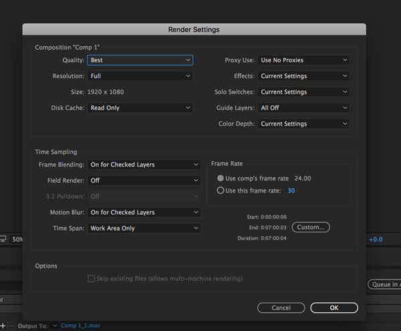Click the minus icon beside Output To
Screen dimensions: 401x331
(11, 326)
